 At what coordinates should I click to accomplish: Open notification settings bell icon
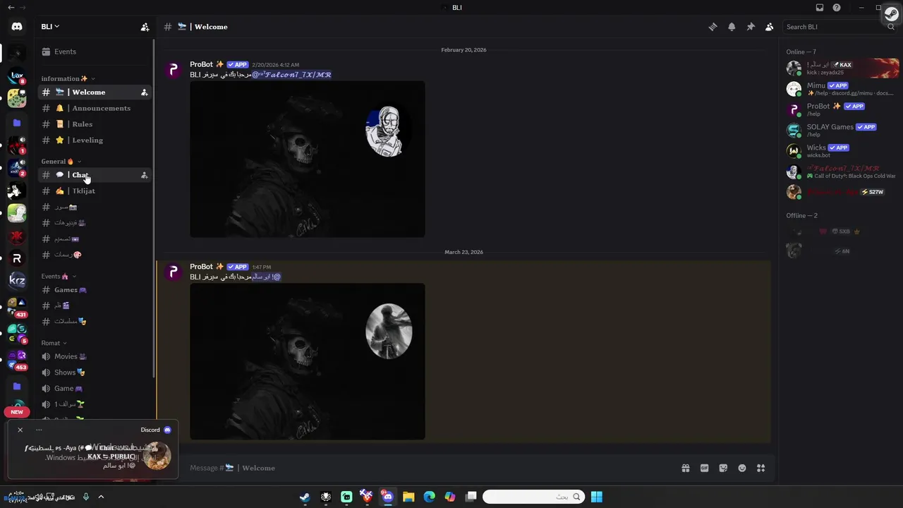[732, 27]
